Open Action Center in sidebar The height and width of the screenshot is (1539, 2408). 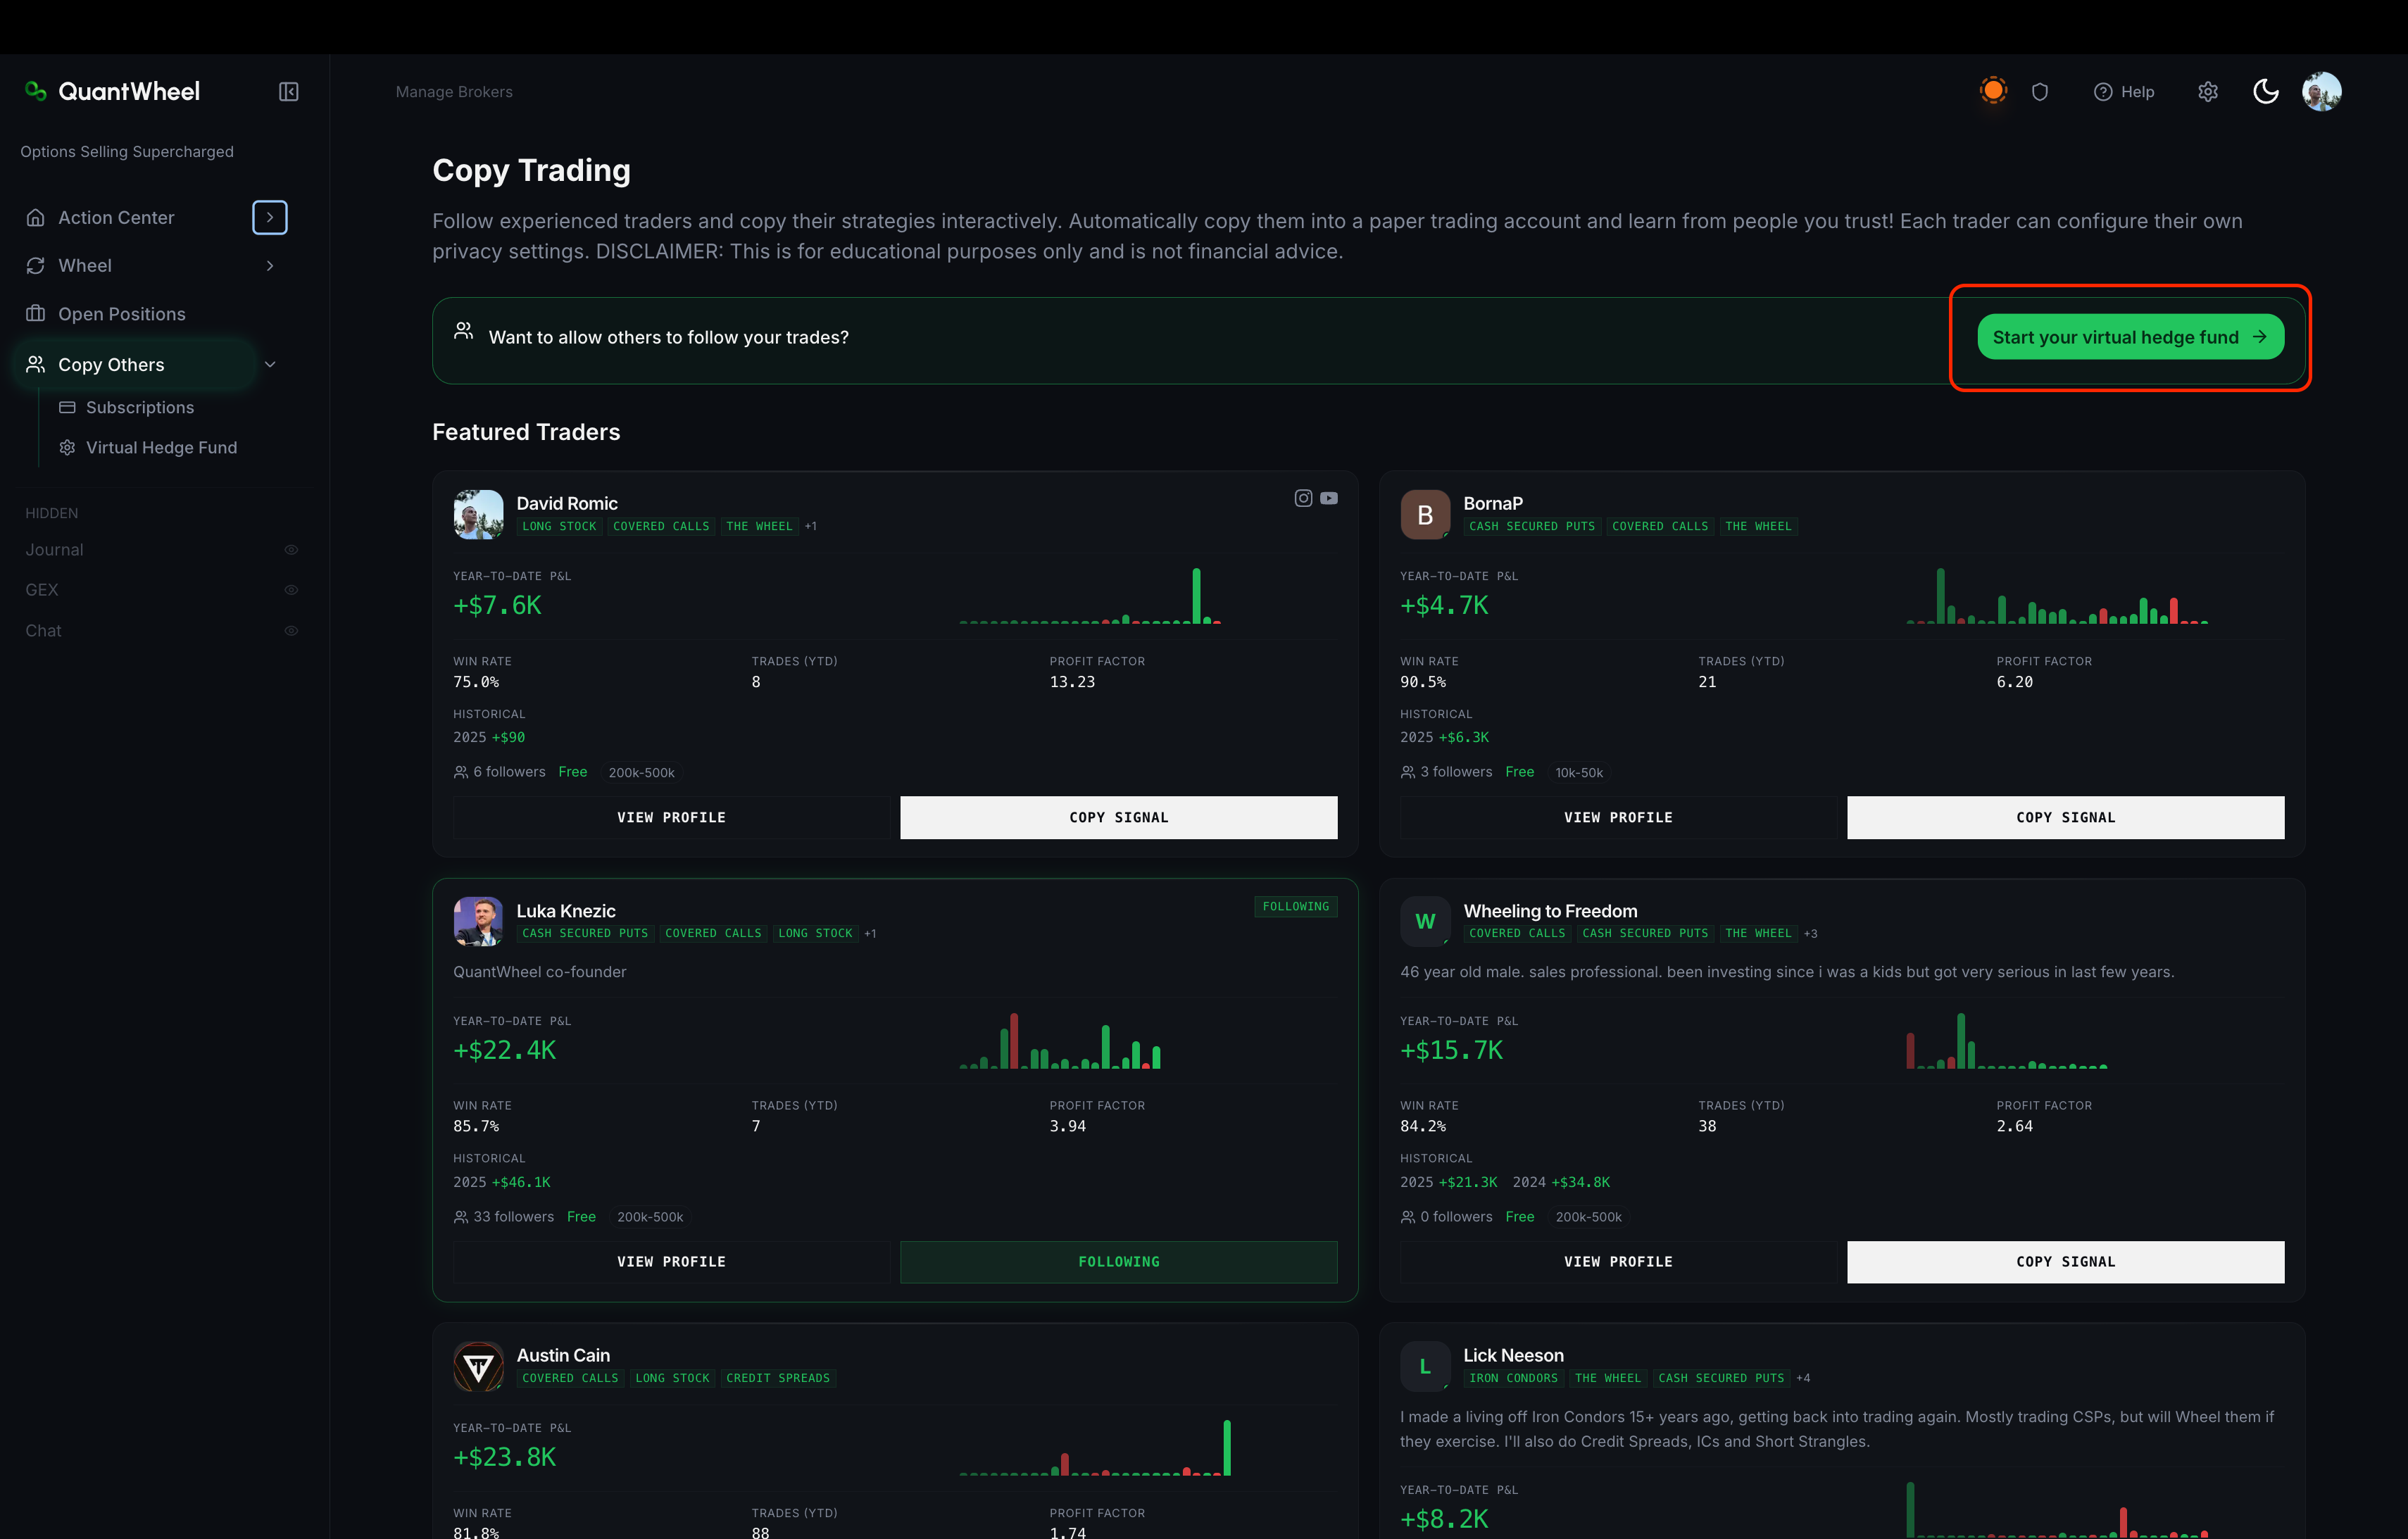(x=116, y=218)
